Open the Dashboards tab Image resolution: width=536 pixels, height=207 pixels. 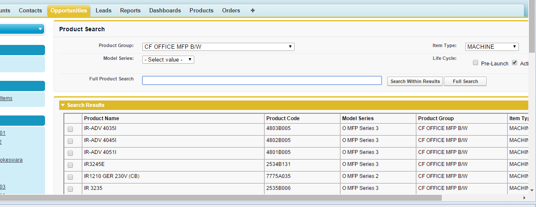pos(165,10)
